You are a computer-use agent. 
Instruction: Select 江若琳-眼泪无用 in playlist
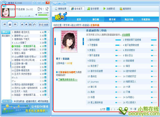29,70
